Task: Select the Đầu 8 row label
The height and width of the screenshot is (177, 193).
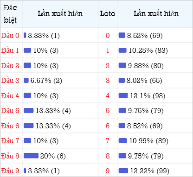Action: [x=10, y=156]
